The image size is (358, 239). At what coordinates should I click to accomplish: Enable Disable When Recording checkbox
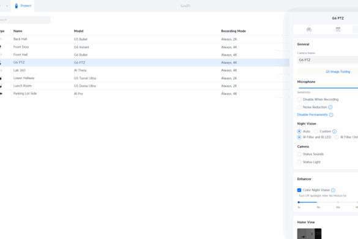pyautogui.click(x=299, y=99)
